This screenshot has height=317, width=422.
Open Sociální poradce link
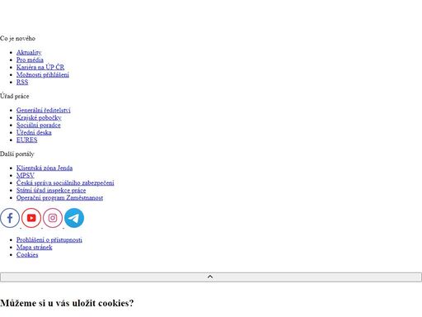pos(39,125)
